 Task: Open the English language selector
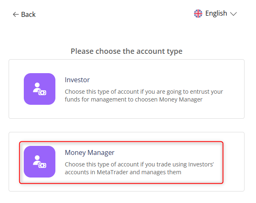[216, 14]
